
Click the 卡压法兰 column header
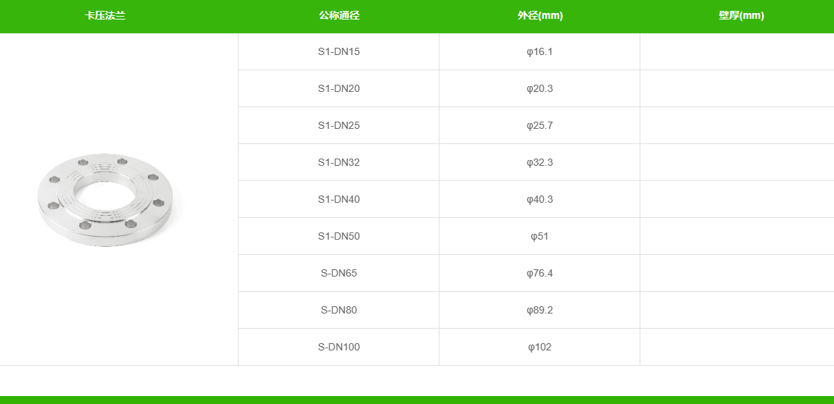pos(105,16)
